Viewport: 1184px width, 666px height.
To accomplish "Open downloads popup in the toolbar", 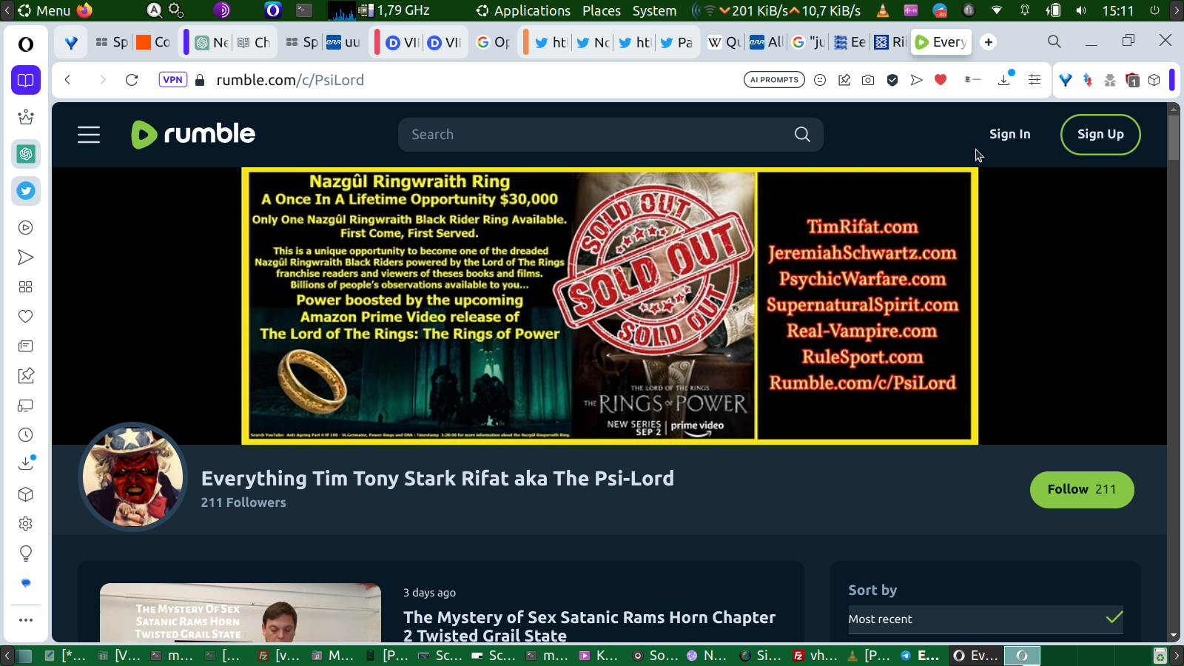I will [x=1005, y=78].
